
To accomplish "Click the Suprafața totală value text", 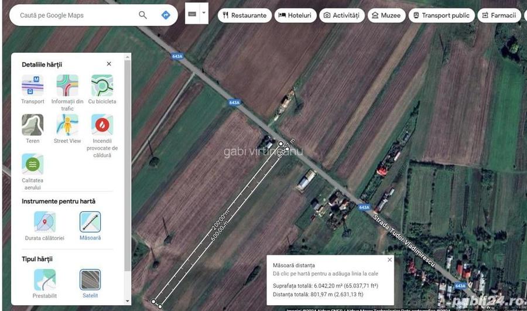I will coord(326,286).
